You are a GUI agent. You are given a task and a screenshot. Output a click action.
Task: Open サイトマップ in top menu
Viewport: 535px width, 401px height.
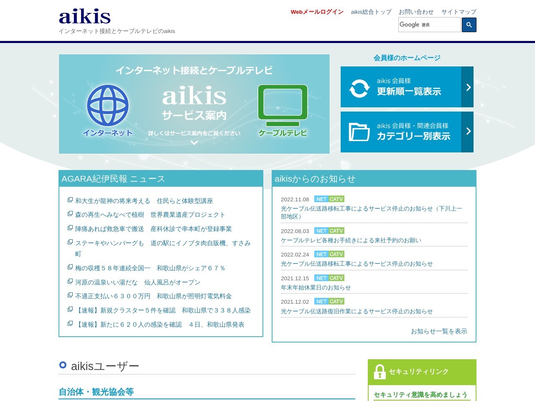[x=459, y=12]
